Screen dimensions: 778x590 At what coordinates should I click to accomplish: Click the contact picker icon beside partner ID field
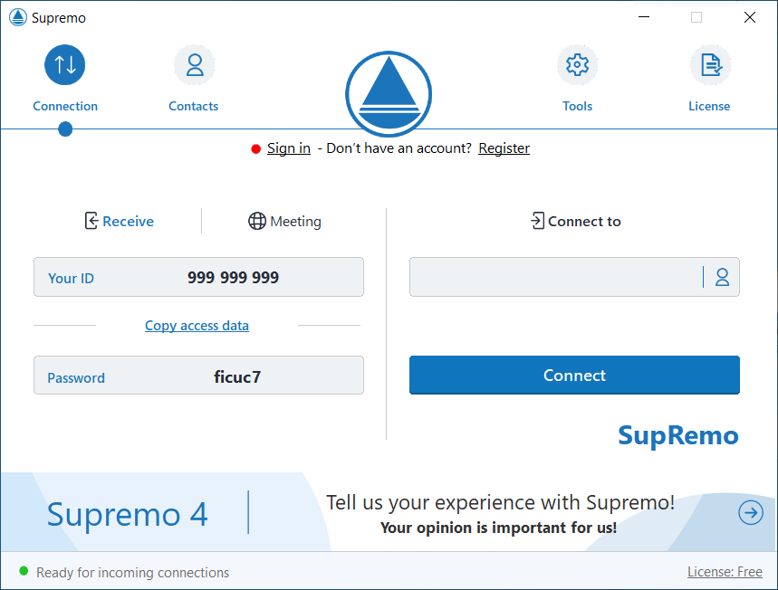pos(722,277)
